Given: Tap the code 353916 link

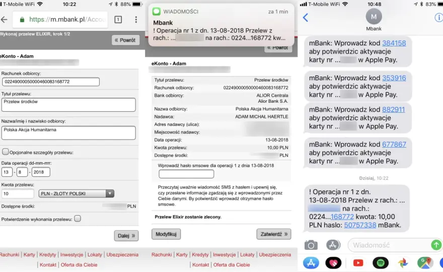Looking at the screenshot, I should [x=394, y=78].
